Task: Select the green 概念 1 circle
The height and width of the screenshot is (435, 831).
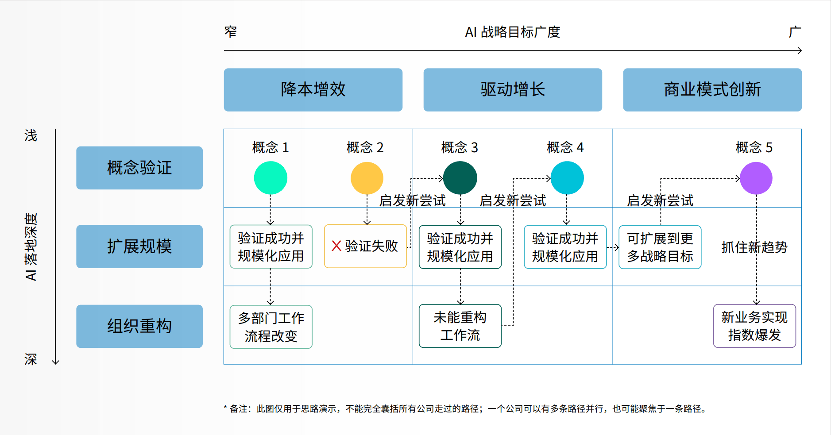Action: pos(271,177)
